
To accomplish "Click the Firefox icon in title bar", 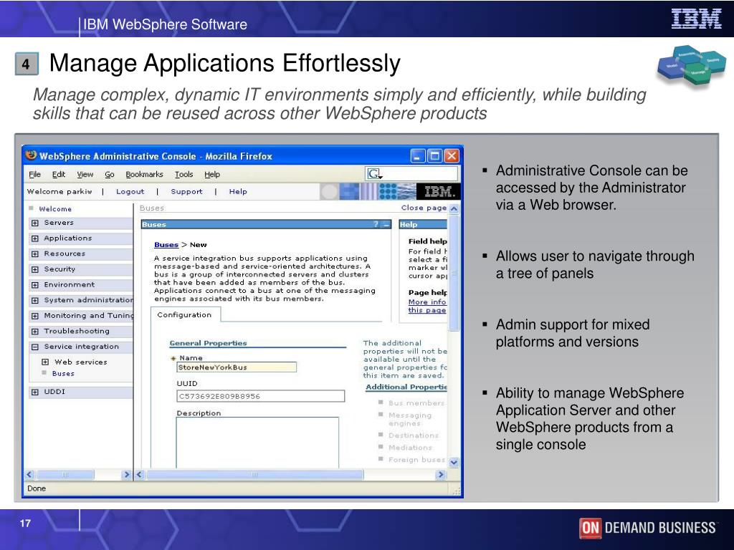I will click(31, 155).
